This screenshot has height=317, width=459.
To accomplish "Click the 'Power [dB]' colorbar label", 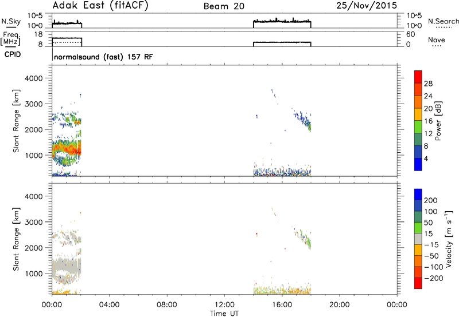I will point(438,121).
